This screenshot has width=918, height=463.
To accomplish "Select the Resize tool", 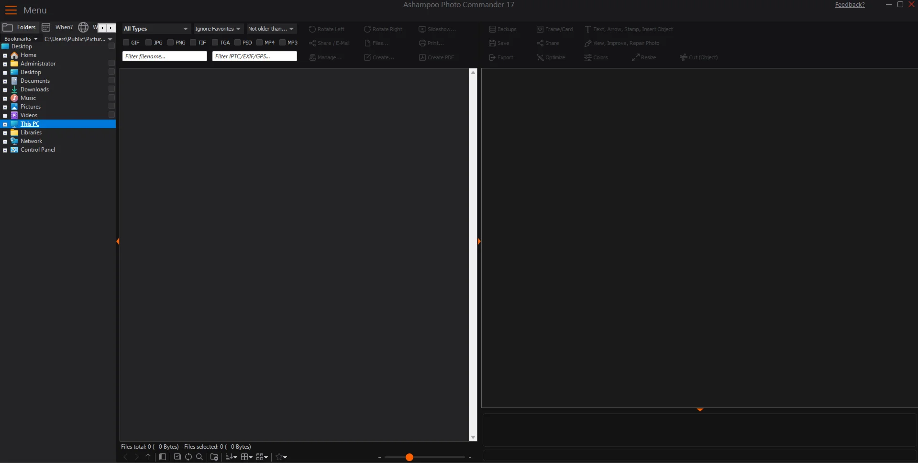I will [x=644, y=57].
